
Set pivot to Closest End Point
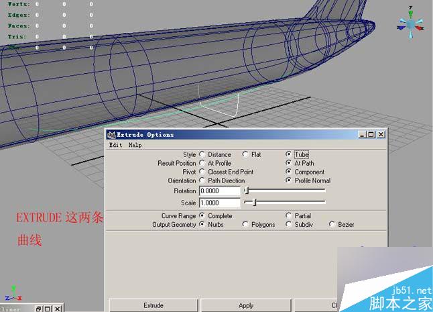[202, 172]
